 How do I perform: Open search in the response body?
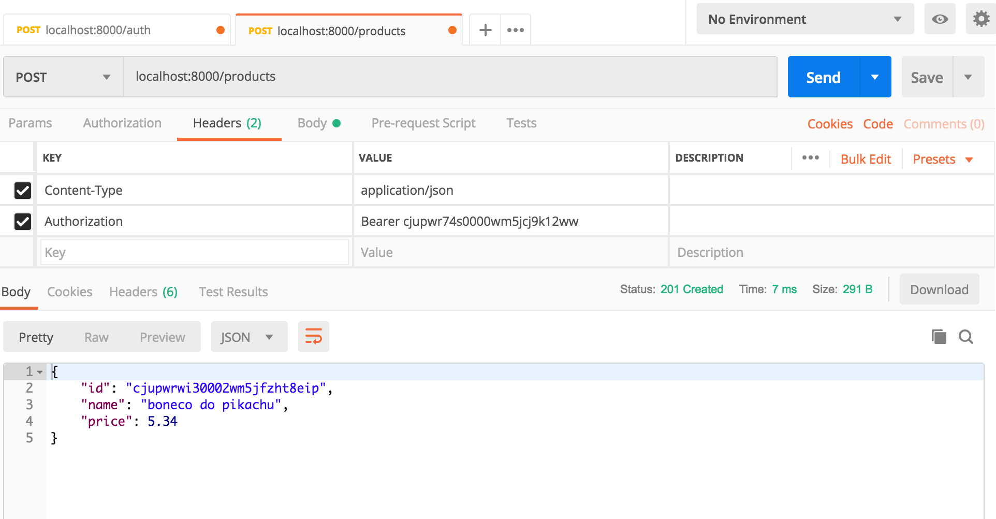965,337
